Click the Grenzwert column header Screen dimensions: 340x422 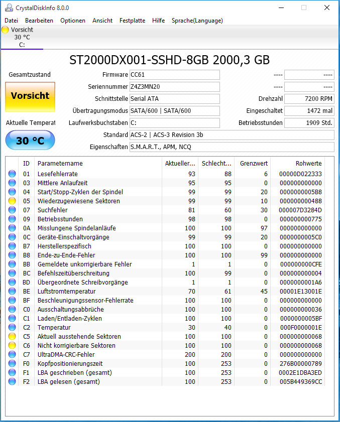click(253, 164)
